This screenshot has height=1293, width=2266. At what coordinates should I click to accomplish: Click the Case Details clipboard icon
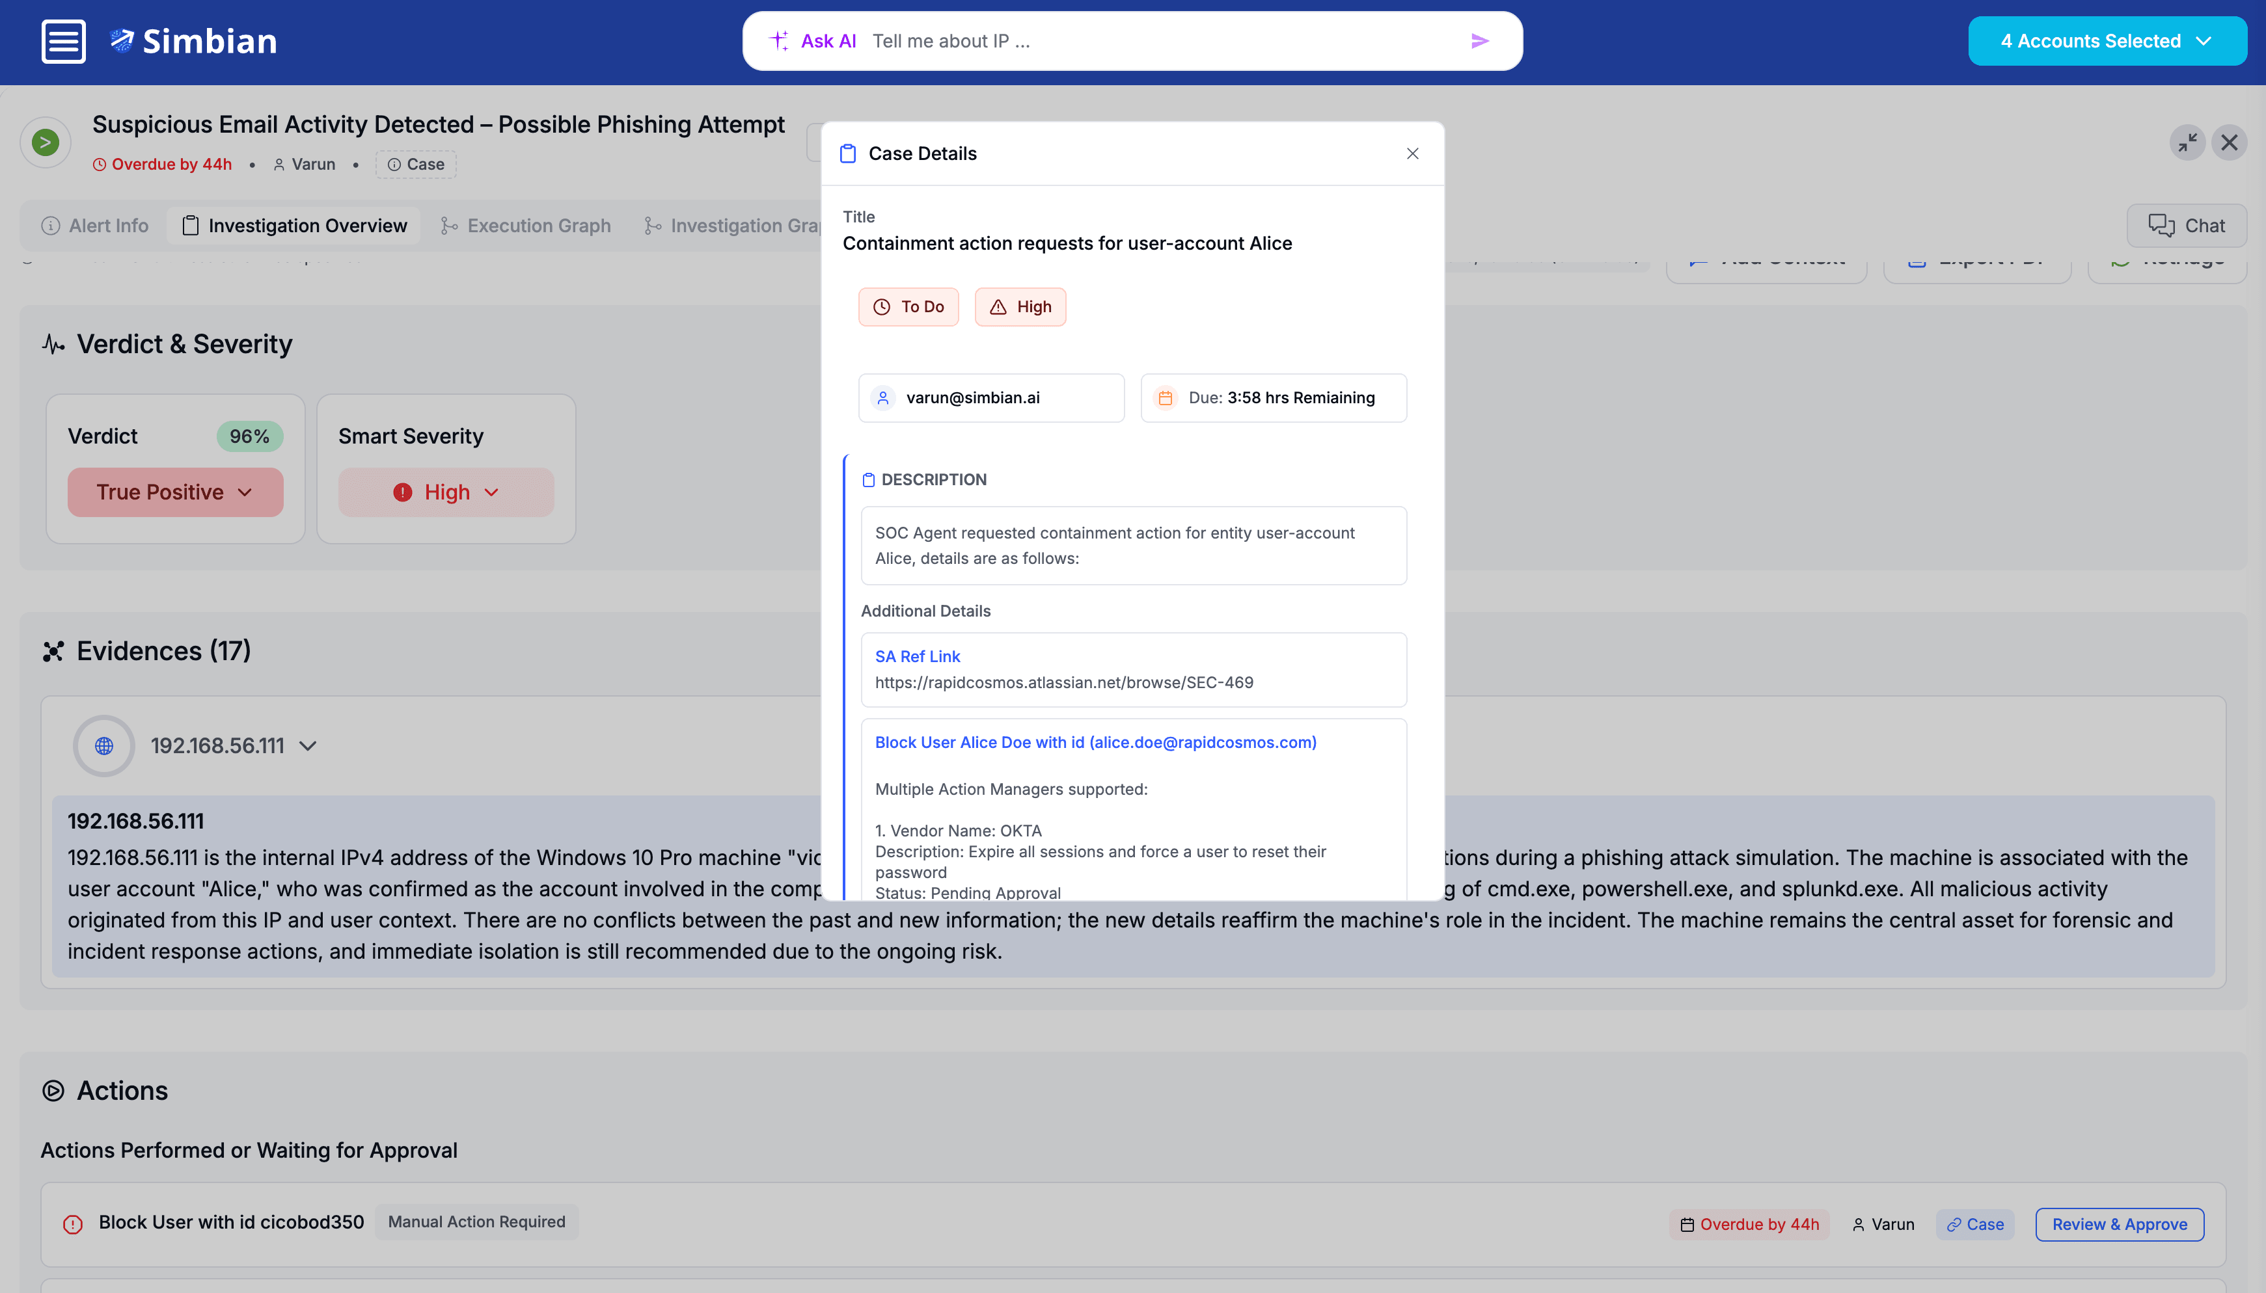click(847, 153)
